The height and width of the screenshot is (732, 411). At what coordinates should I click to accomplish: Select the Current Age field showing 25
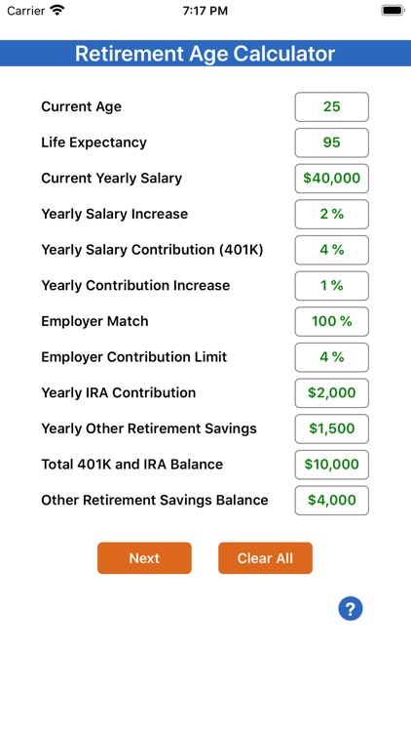(332, 107)
